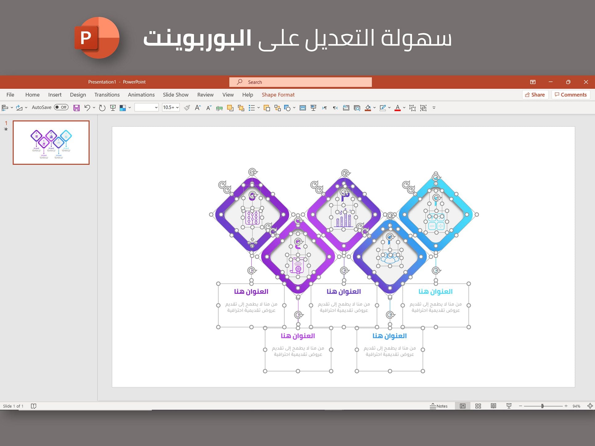Click the Help menu item
The image size is (595, 446).
[x=248, y=94]
